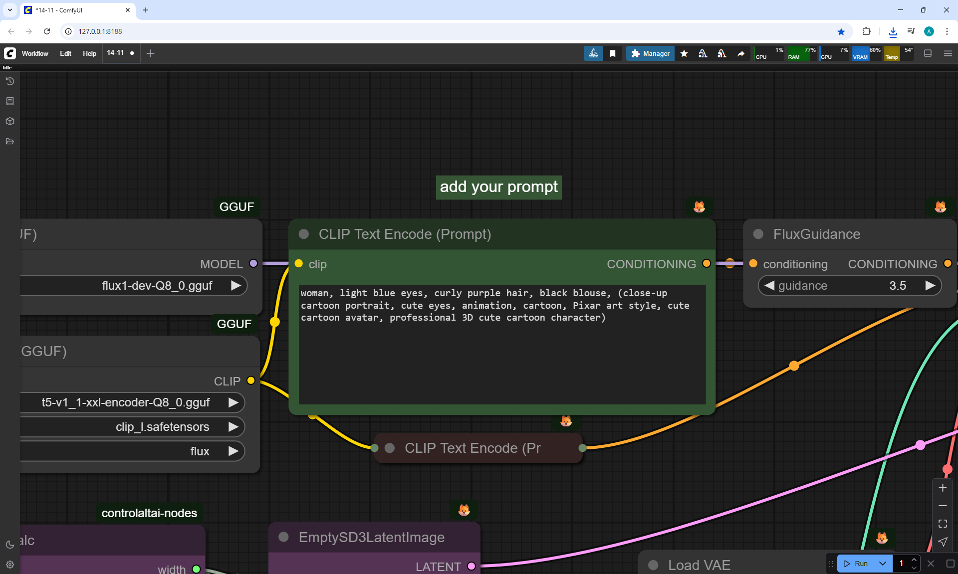Open the ComfyUI Manager

point(650,53)
